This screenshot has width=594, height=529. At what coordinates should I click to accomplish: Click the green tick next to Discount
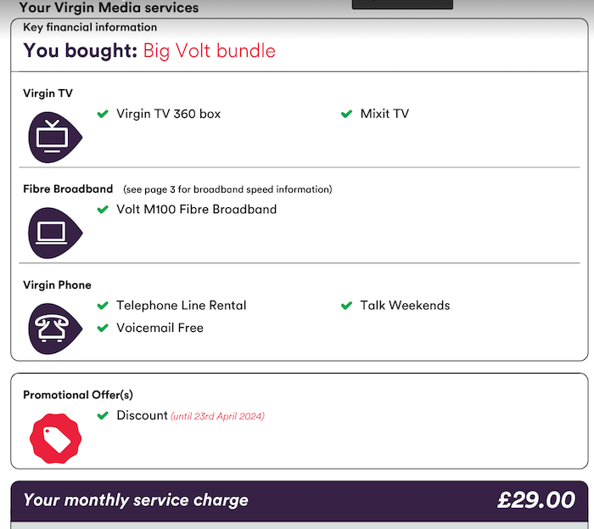103,415
